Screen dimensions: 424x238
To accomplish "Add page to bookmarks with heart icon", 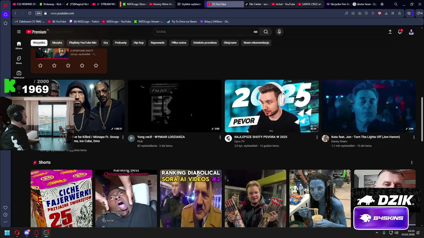I will [380, 13].
